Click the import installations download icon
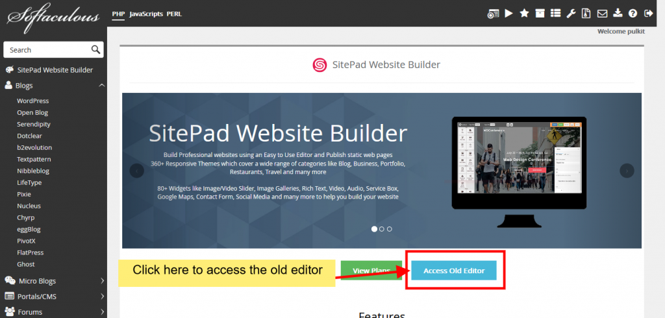This screenshot has height=318, width=665. (618, 14)
